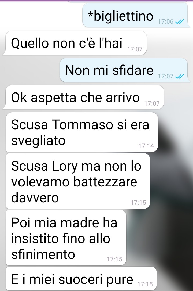Select 'E i miei suoceri pure' message
Screen dimensions: 193x291
click(x=81, y=279)
